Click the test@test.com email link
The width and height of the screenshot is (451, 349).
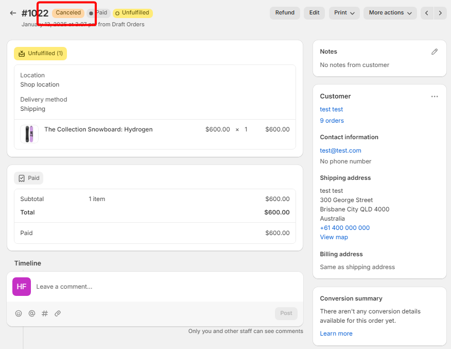click(340, 151)
